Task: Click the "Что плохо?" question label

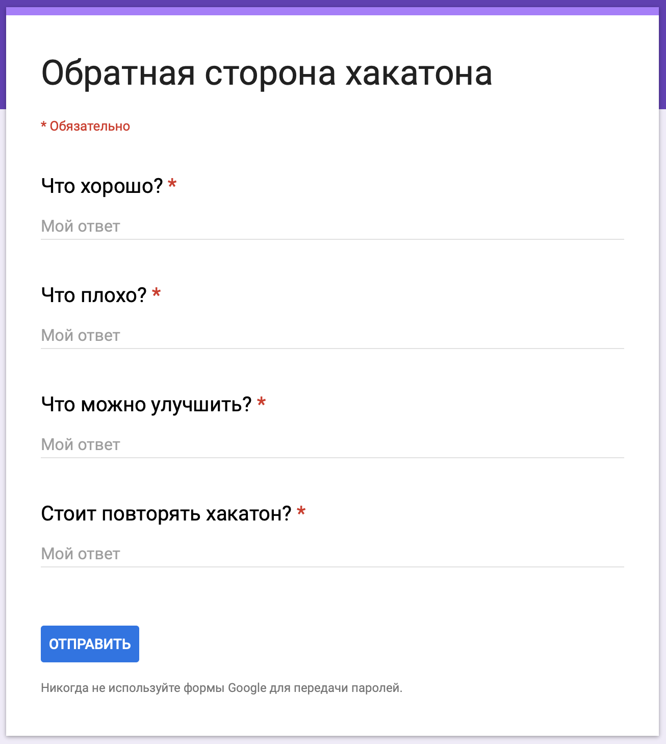Action: click(x=94, y=295)
